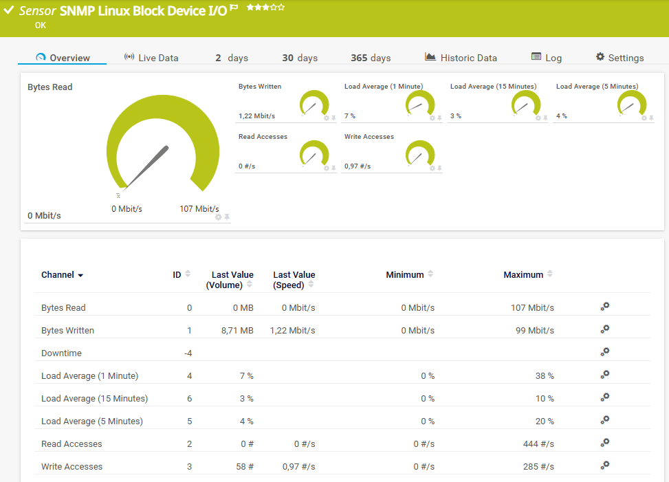The width and height of the screenshot is (669, 482).
Task: Open the sensor Settings tab
Action: click(x=619, y=58)
